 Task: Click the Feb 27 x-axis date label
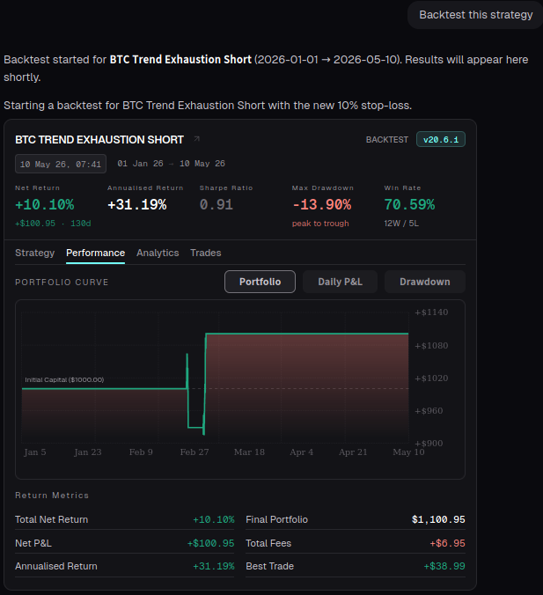click(x=194, y=452)
